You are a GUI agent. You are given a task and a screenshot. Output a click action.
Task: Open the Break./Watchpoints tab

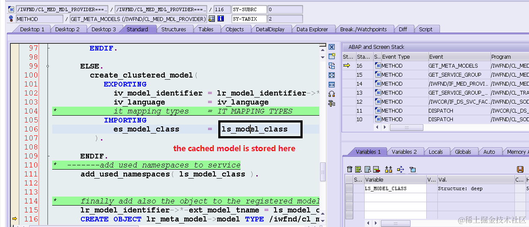(363, 29)
